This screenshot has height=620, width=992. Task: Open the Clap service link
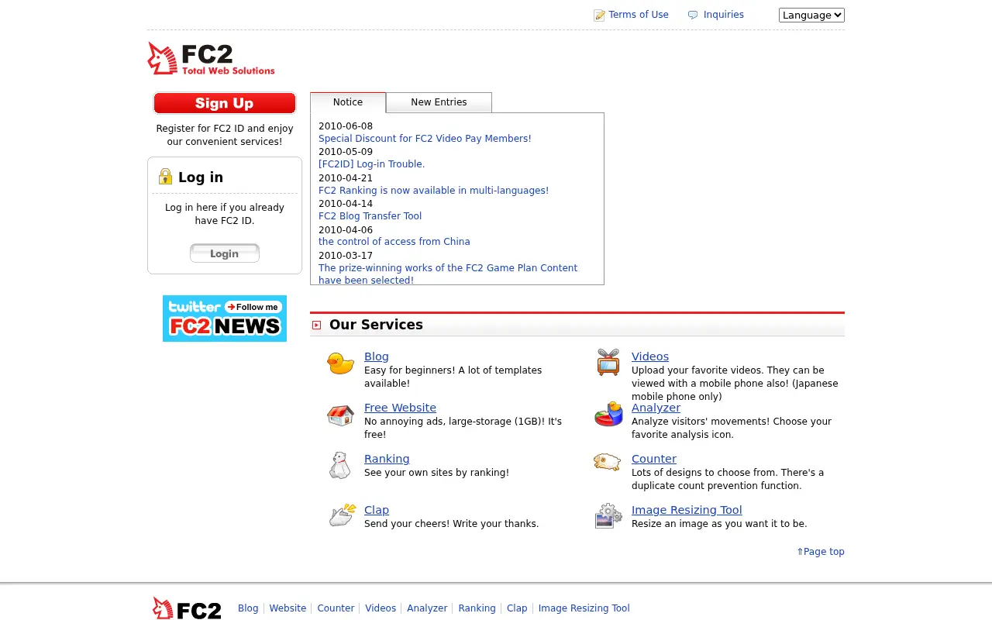(x=377, y=510)
